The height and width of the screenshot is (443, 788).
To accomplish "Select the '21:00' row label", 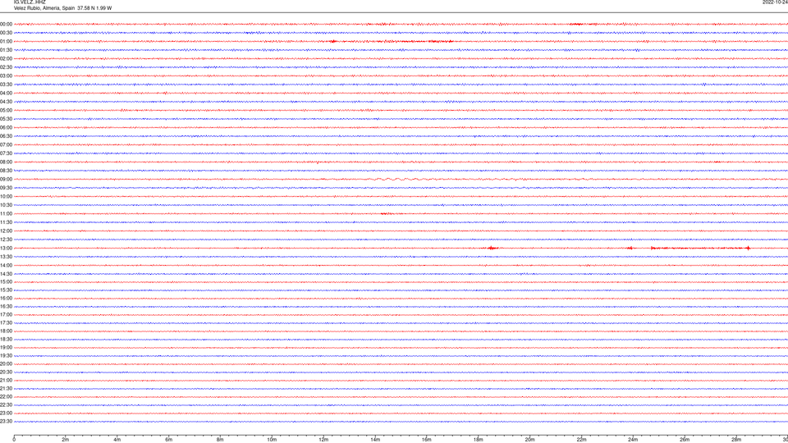I will 6,380.
